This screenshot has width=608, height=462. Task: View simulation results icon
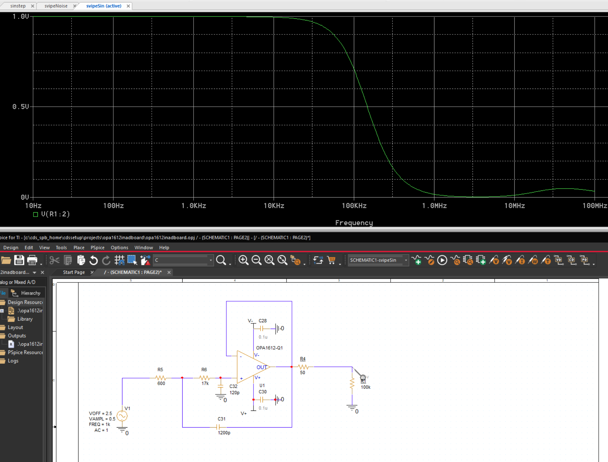point(455,260)
